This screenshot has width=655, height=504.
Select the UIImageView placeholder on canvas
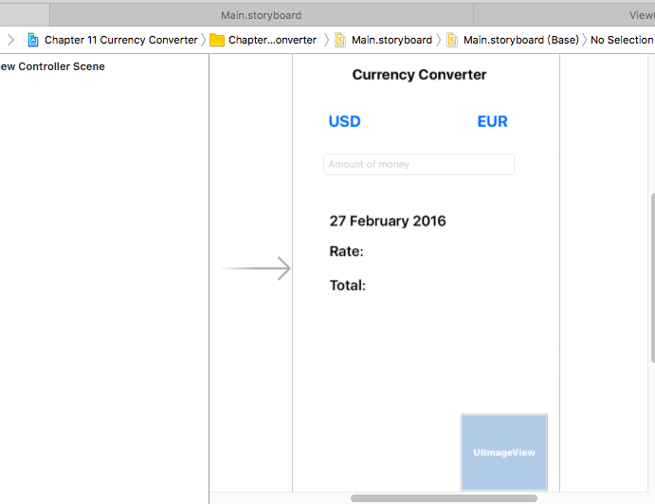503,452
